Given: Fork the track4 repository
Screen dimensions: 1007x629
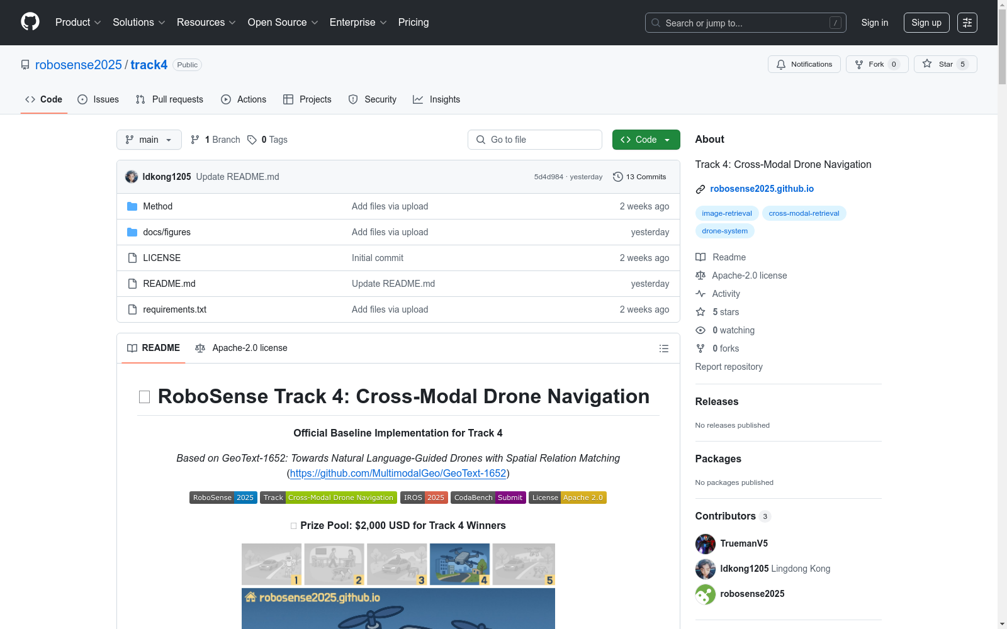Looking at the screenshot, I should tap(877, 64).
